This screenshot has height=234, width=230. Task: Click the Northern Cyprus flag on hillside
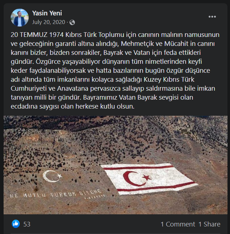(x=149, y=179)
